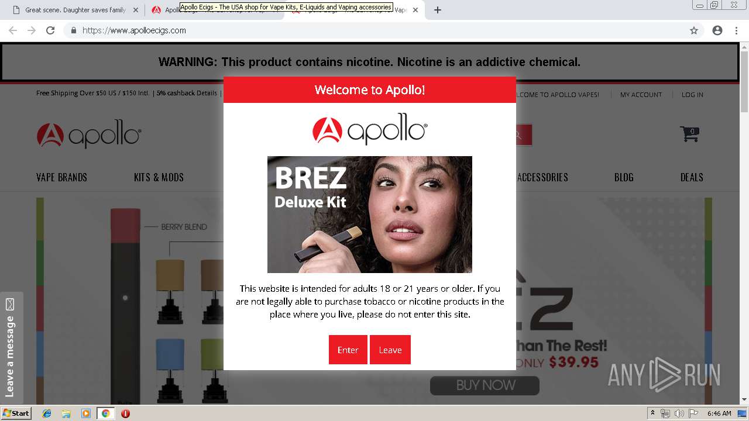Click the BERRY BLEND label

tap(184, 227)
